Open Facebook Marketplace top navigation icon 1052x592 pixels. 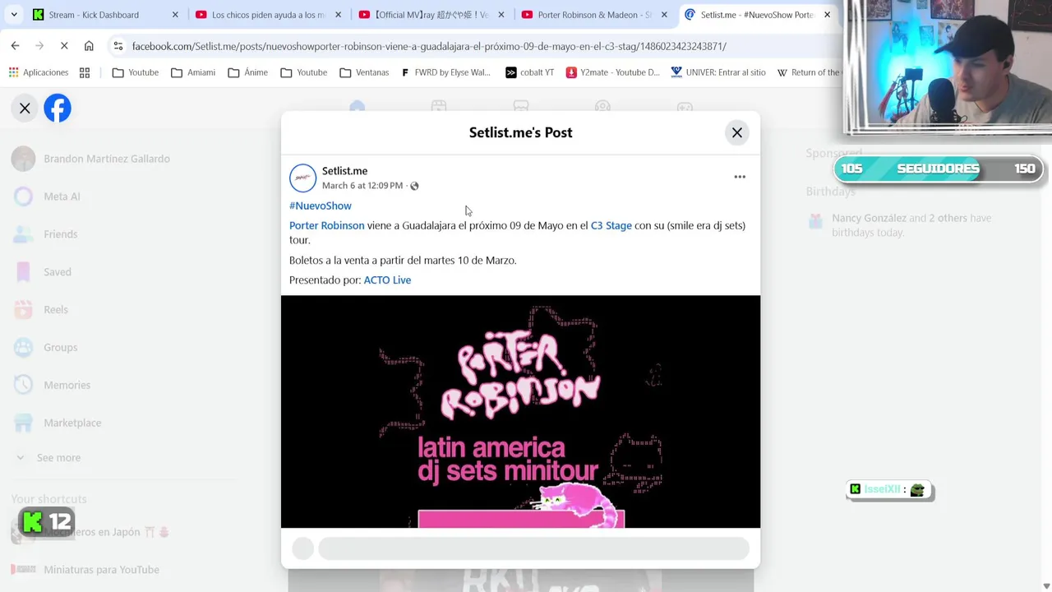click(520, 107)
